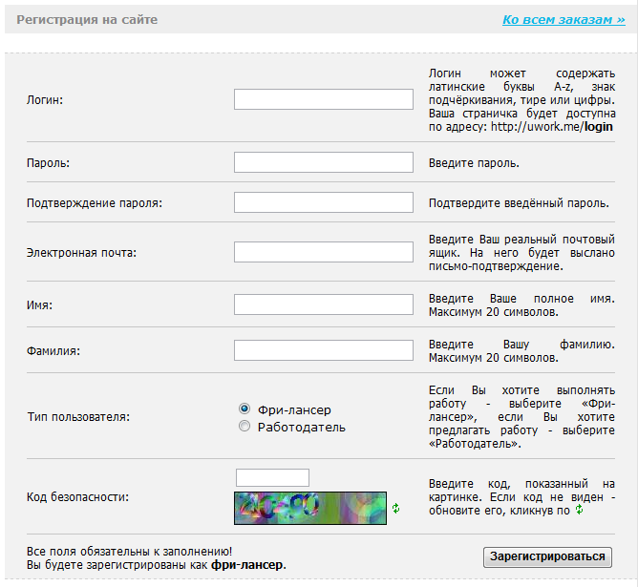Viewport: 638px width, 587px height.
Task: Focus the Логин text field
Action: coord(323,99)
